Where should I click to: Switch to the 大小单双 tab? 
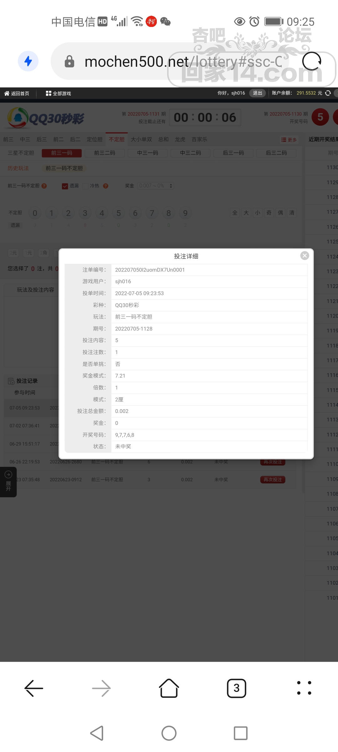click(141, 139)
